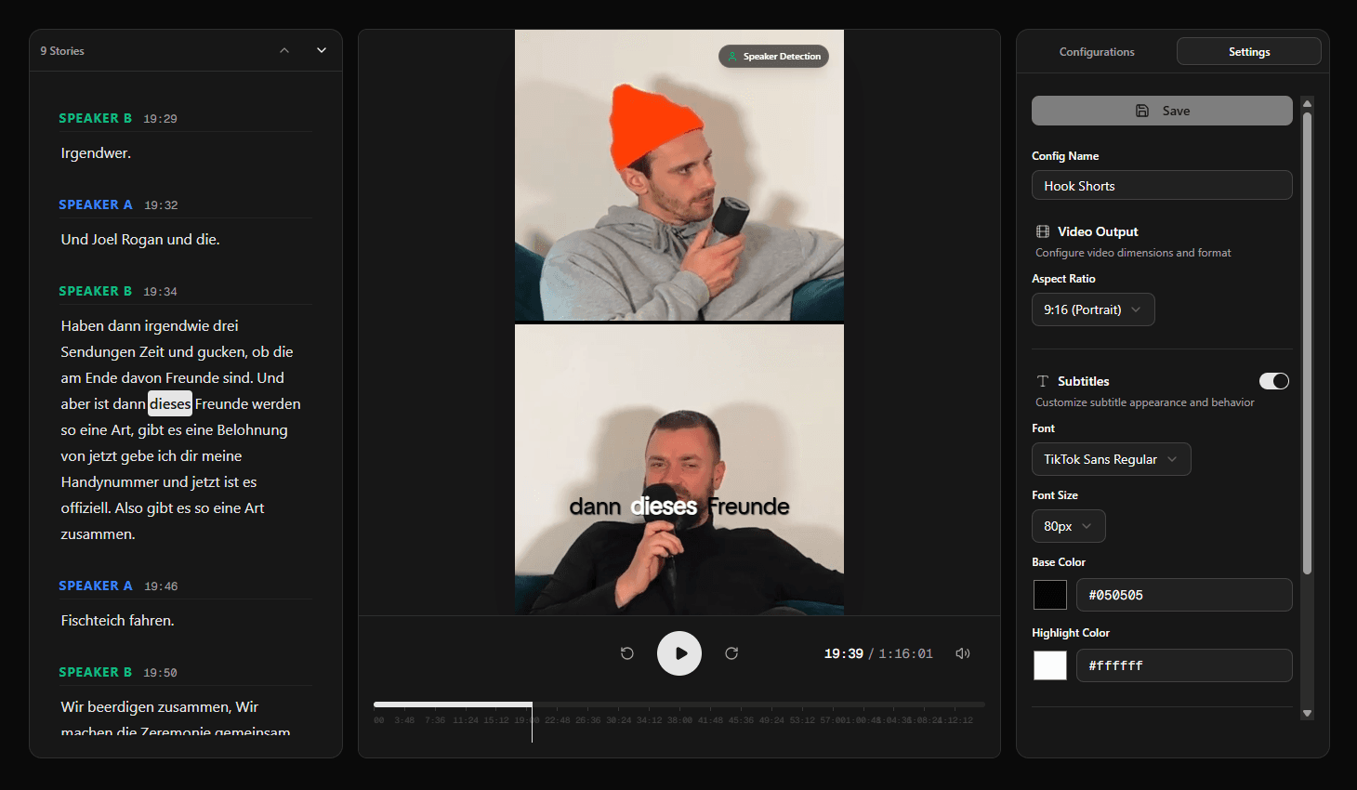Image resolution: width=1357 pixels, height=790 pixels.
Task: Play the video
Action: click(x=679, y=653)
